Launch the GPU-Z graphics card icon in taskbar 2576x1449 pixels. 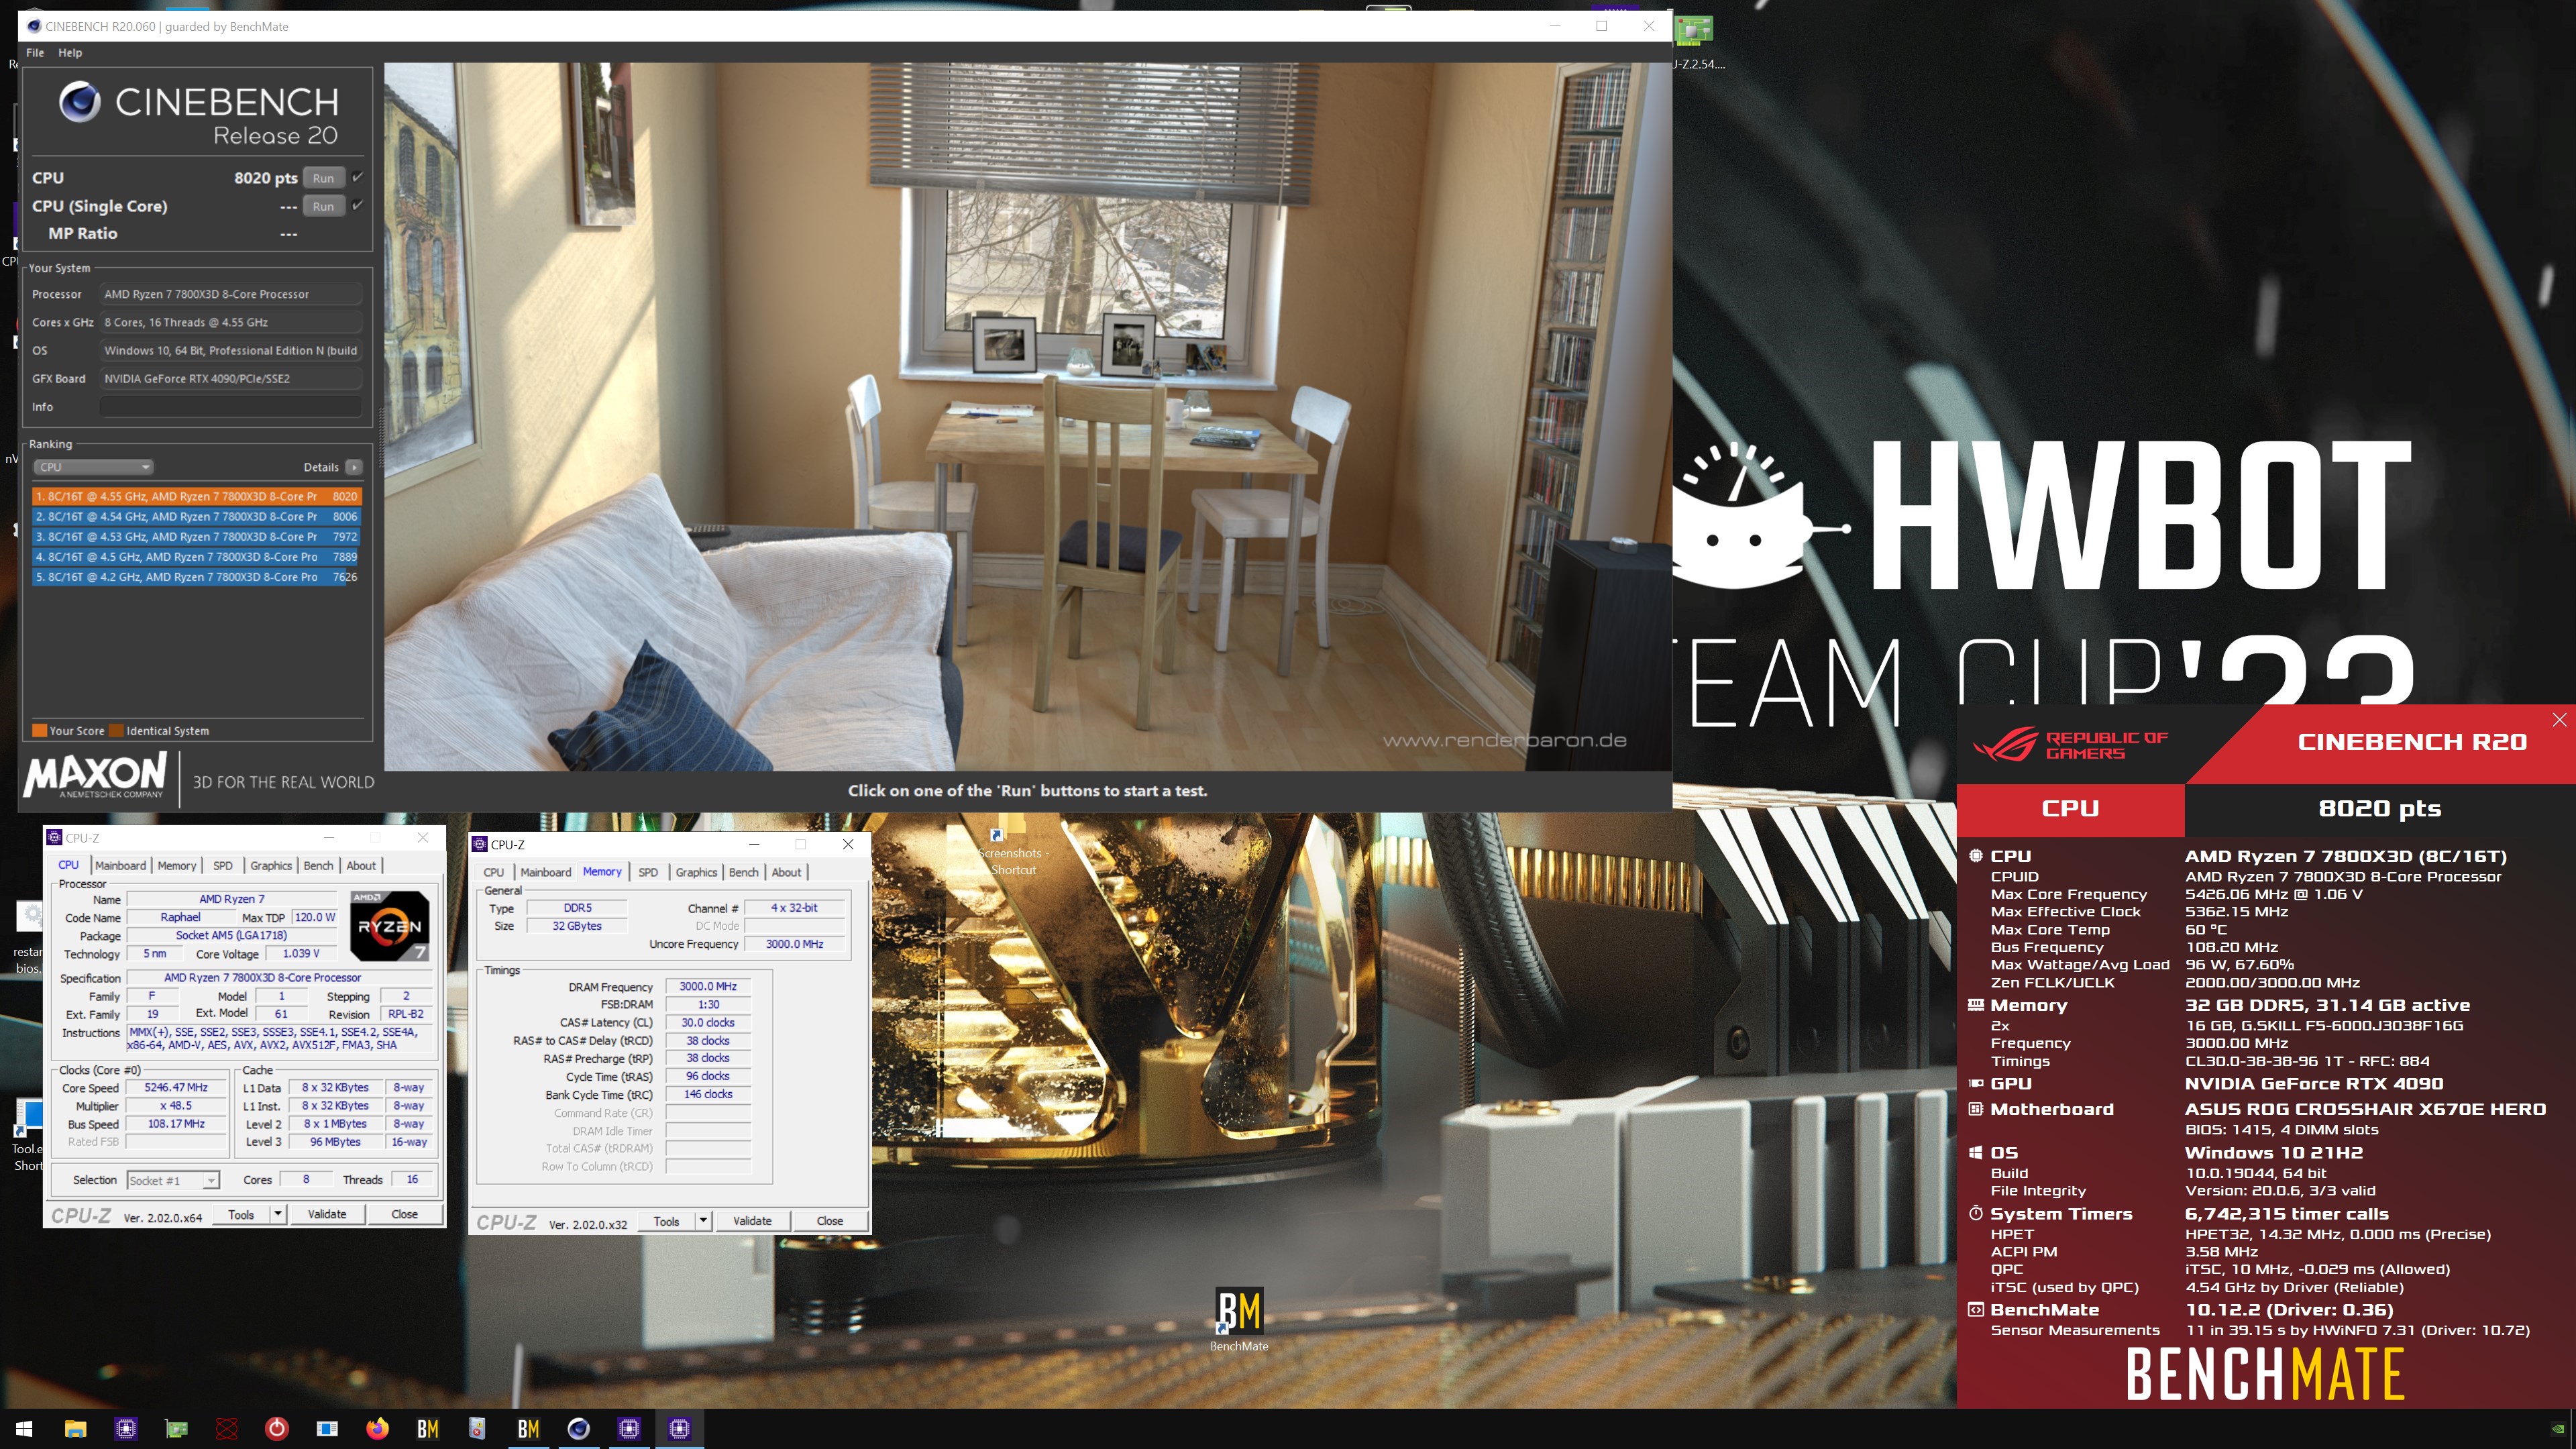[x=176, y=1428]
